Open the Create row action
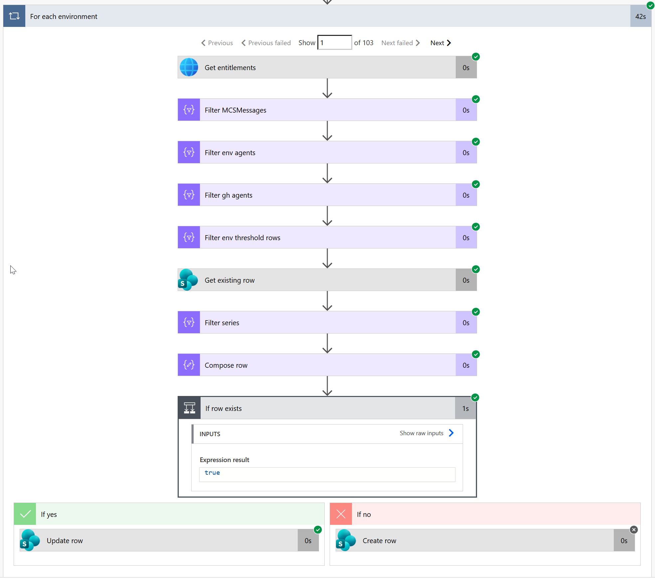The width and height of the screenshot is (655, 579). pyautogui.click(x=485, y=540)
